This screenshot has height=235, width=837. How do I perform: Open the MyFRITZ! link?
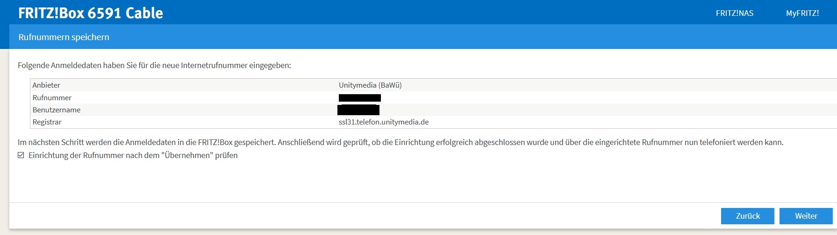[x=802, y=13]
